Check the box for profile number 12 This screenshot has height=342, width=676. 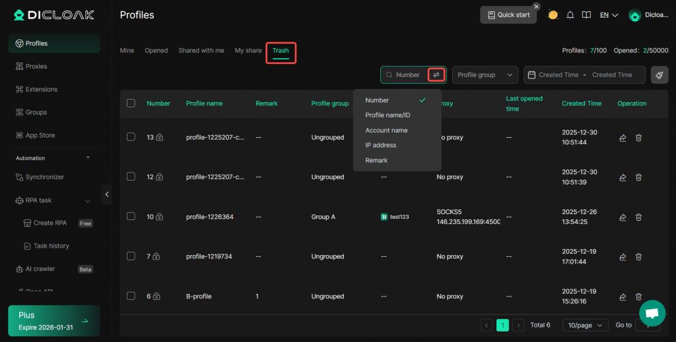[x=131, y=177]
